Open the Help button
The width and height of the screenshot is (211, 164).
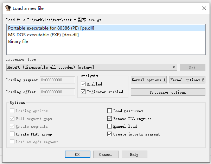click(134, 154)
